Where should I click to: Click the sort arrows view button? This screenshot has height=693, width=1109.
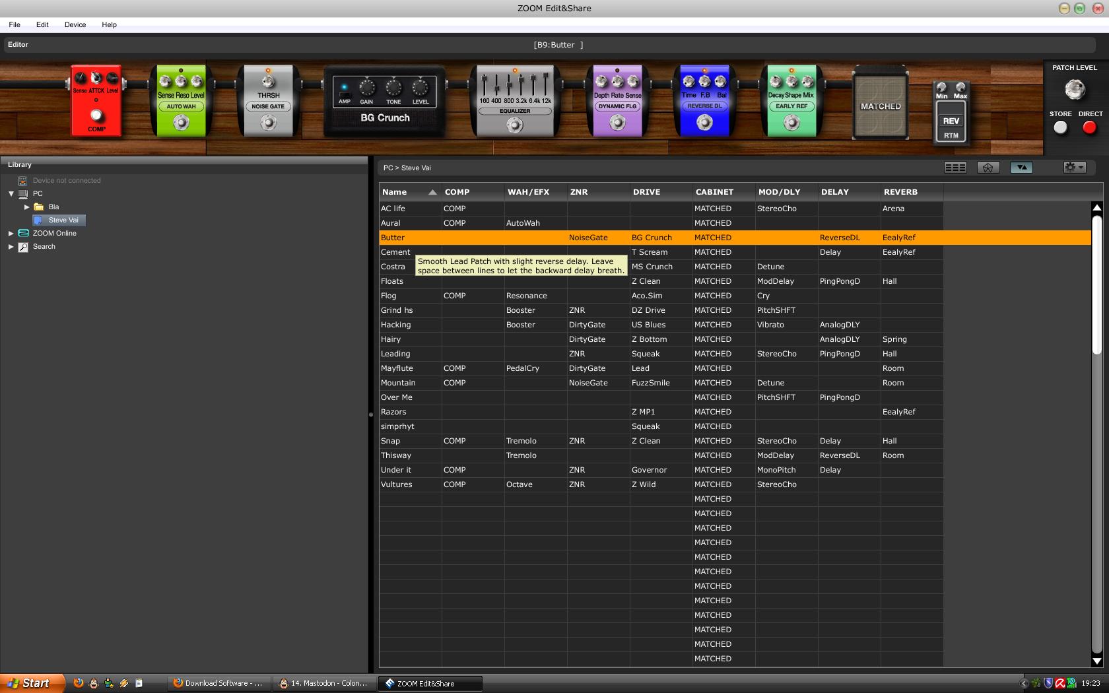click(1021, 168)
